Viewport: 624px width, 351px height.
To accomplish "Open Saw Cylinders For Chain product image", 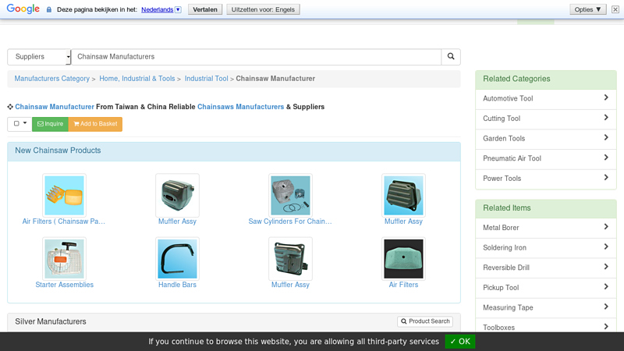I will click(290, 196).
